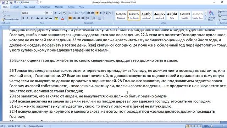Apply the Heading 2 style
This screenshot has width=227, height=128.
pos(159,16)
